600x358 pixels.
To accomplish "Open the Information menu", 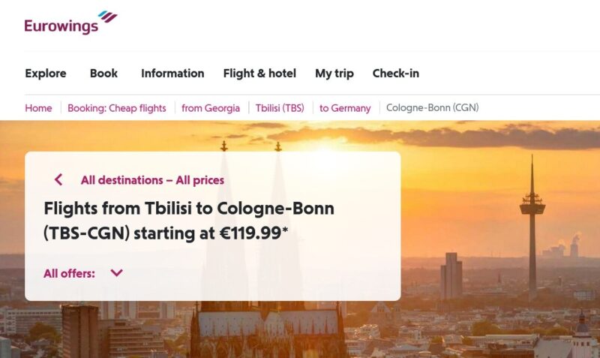I will click(172, 74).
